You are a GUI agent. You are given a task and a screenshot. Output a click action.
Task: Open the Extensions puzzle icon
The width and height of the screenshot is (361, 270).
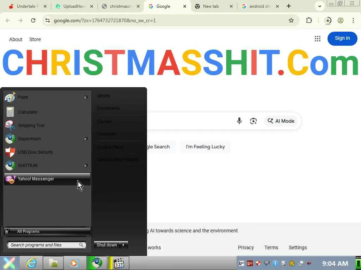(x=309, y=20)
